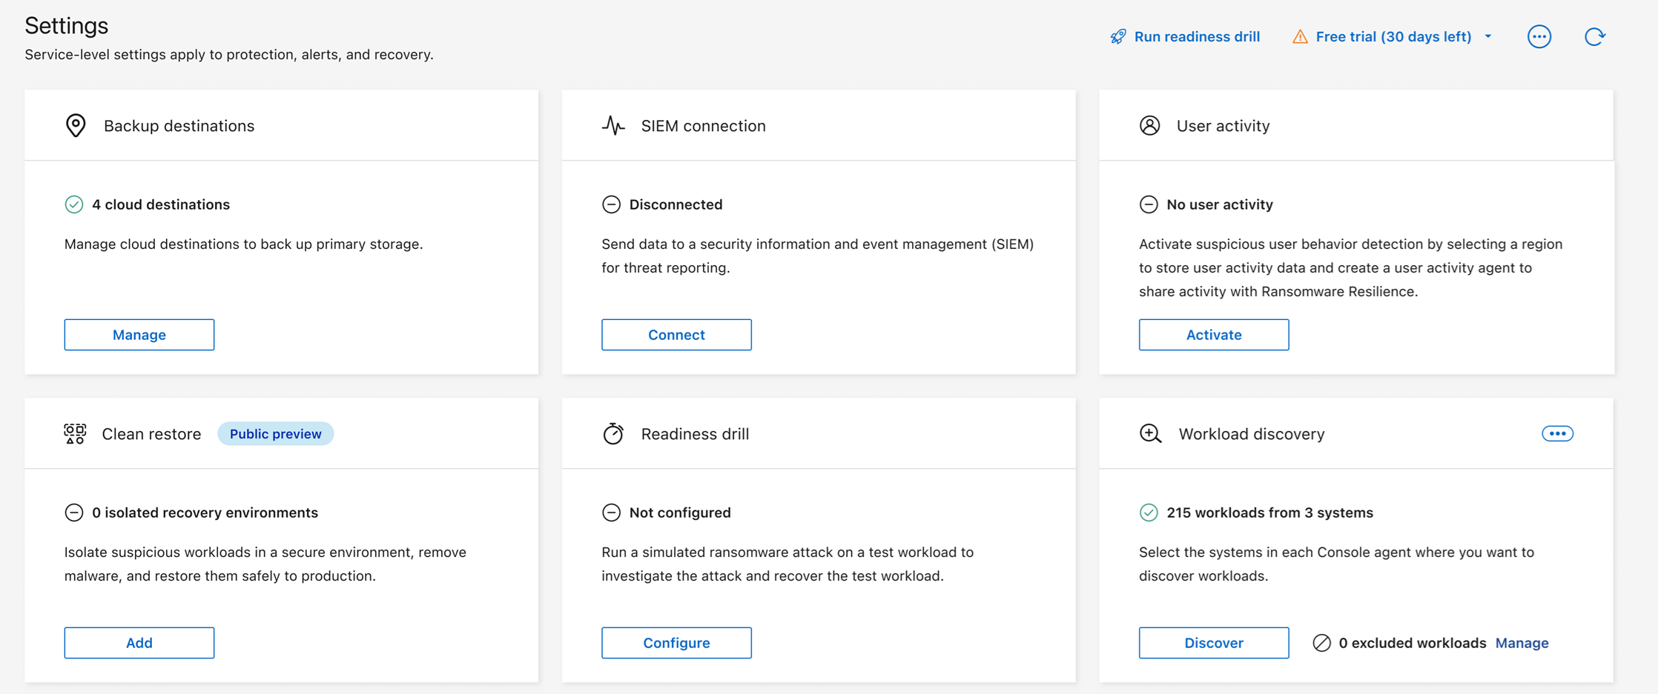1658x694 pixels.
Task: Click the location pin icon on Backup destinations
Action: click(76, 125)
